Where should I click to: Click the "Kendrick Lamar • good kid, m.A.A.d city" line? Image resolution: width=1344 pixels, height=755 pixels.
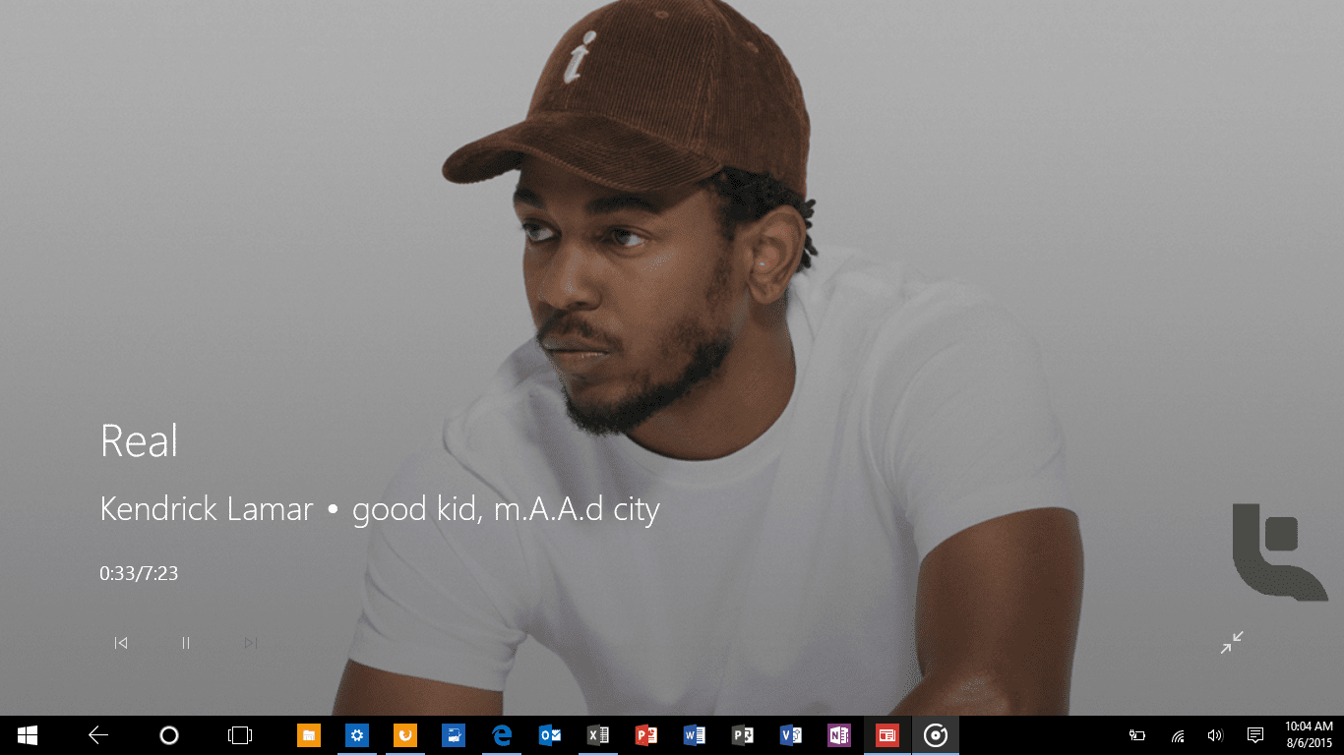click(380, 509)
